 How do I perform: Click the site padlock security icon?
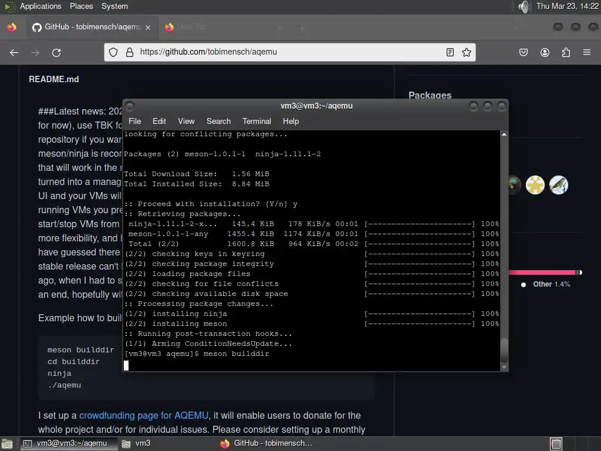click(x=130, y=52)
